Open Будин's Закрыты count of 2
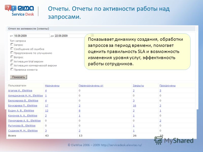 (134, 111)
